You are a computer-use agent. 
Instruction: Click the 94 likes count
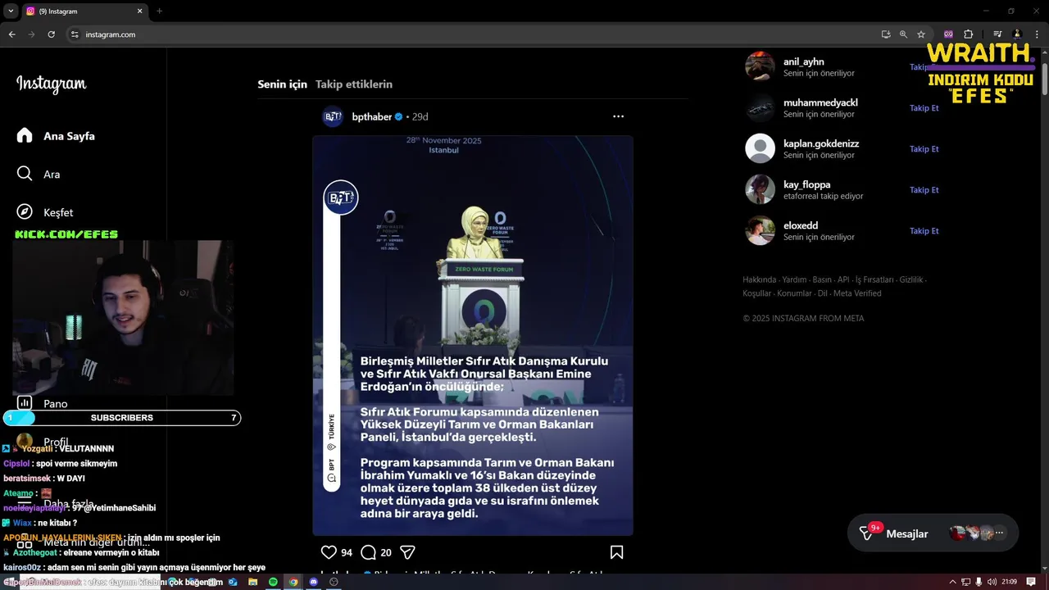pyautogui.click(x=347, y=553)
